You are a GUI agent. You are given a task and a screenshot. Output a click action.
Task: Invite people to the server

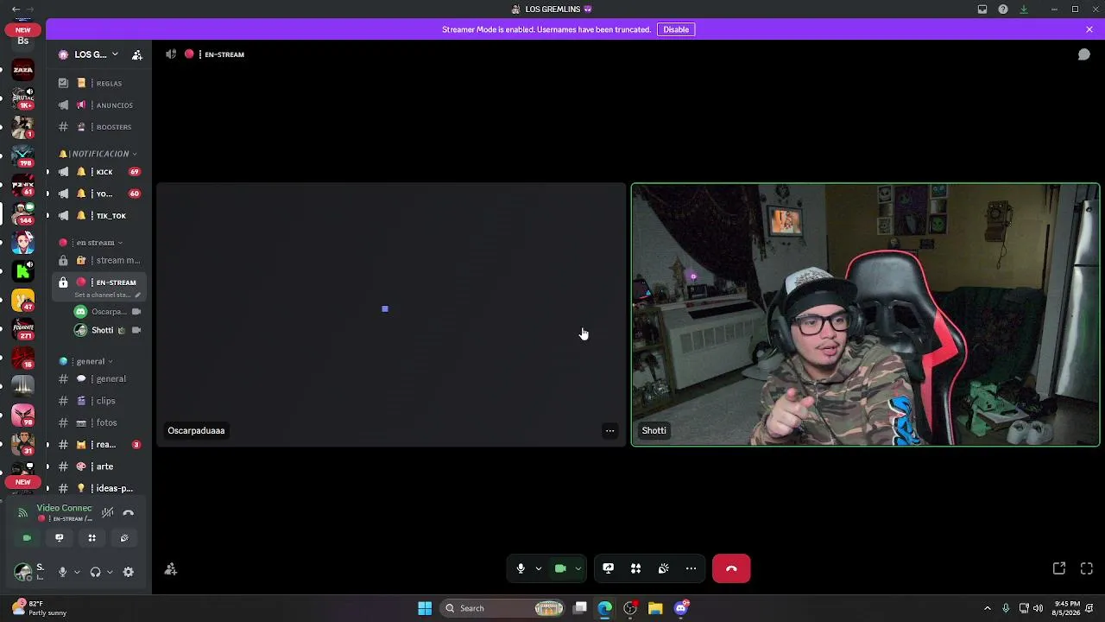point(136,54)
